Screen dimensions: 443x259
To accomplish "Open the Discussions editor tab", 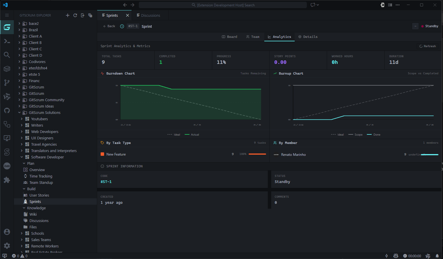I will tap(150, 15).
